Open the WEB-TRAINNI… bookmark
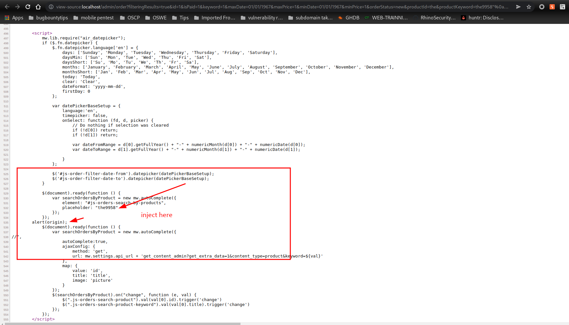The height and width of the screenshot is (325, 569). (x=386, y=18)
